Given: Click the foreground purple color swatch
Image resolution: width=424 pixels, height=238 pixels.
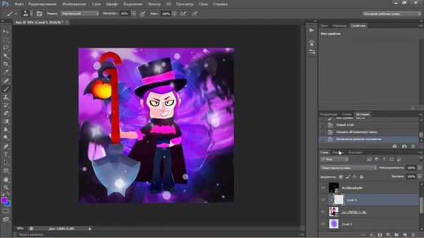Looking at the screenshot, I should (x=4, y=200).
